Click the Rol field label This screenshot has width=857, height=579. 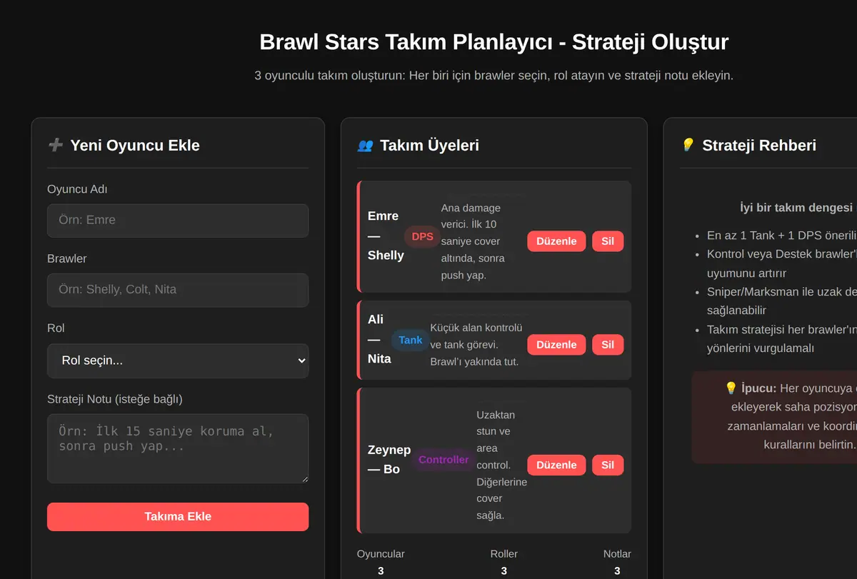click(56, 328)
